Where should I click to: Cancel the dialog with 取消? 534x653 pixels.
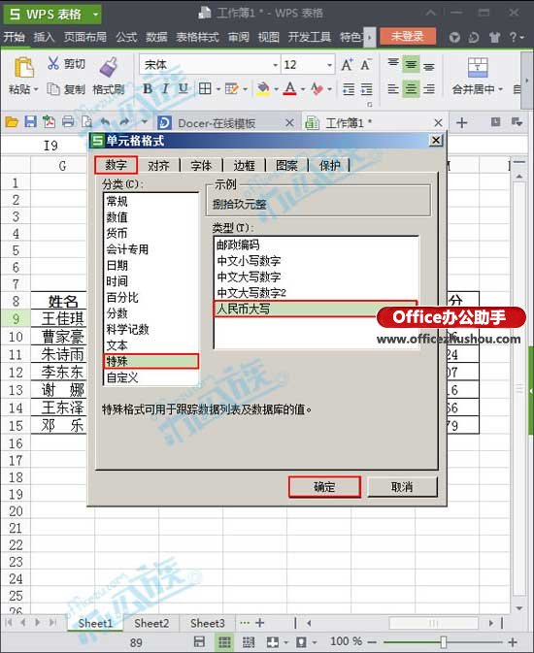coord(402,487)
